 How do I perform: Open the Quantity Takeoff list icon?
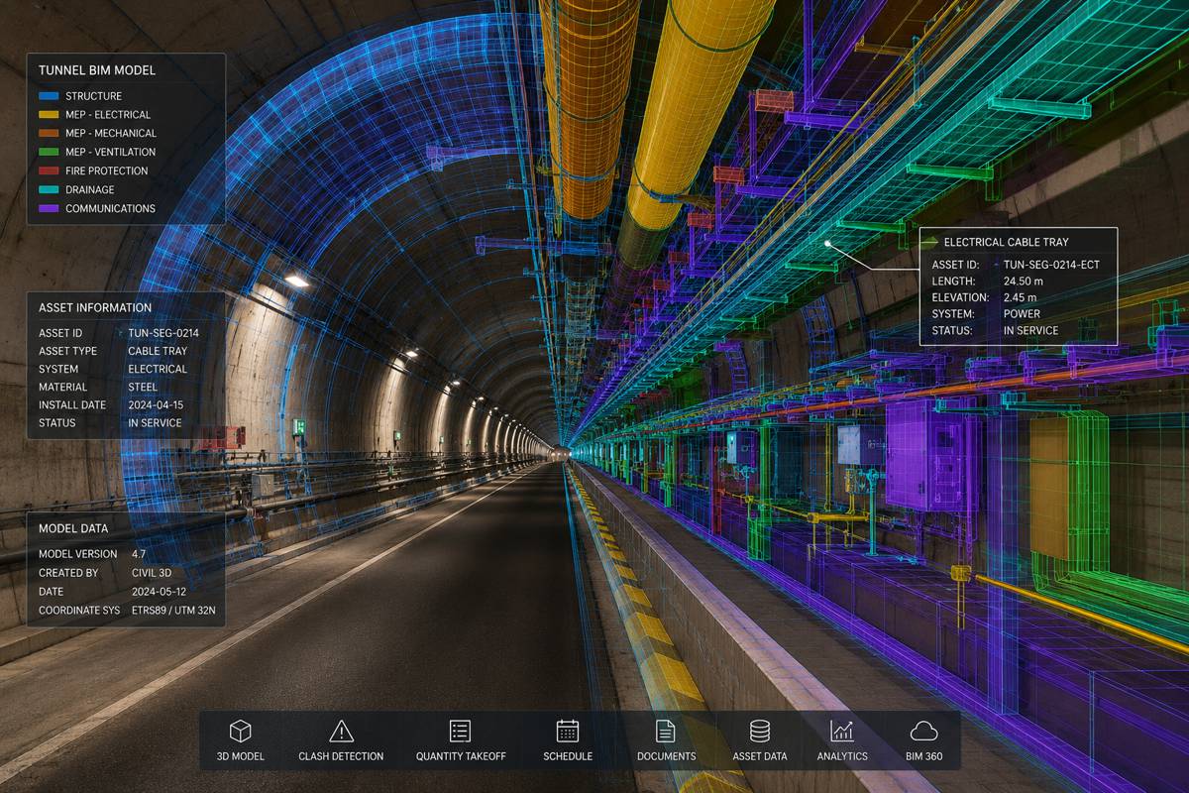point(460,732)
